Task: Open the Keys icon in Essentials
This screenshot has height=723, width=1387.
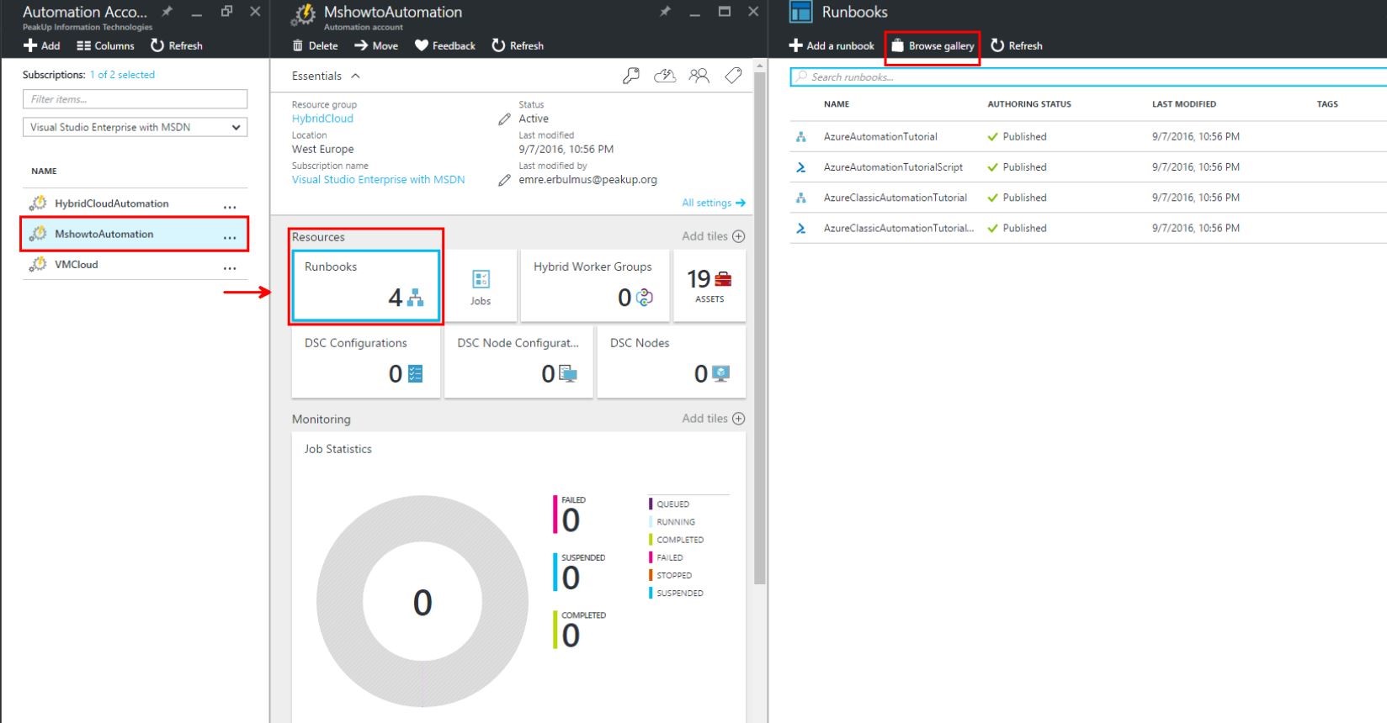Action: 630,77
